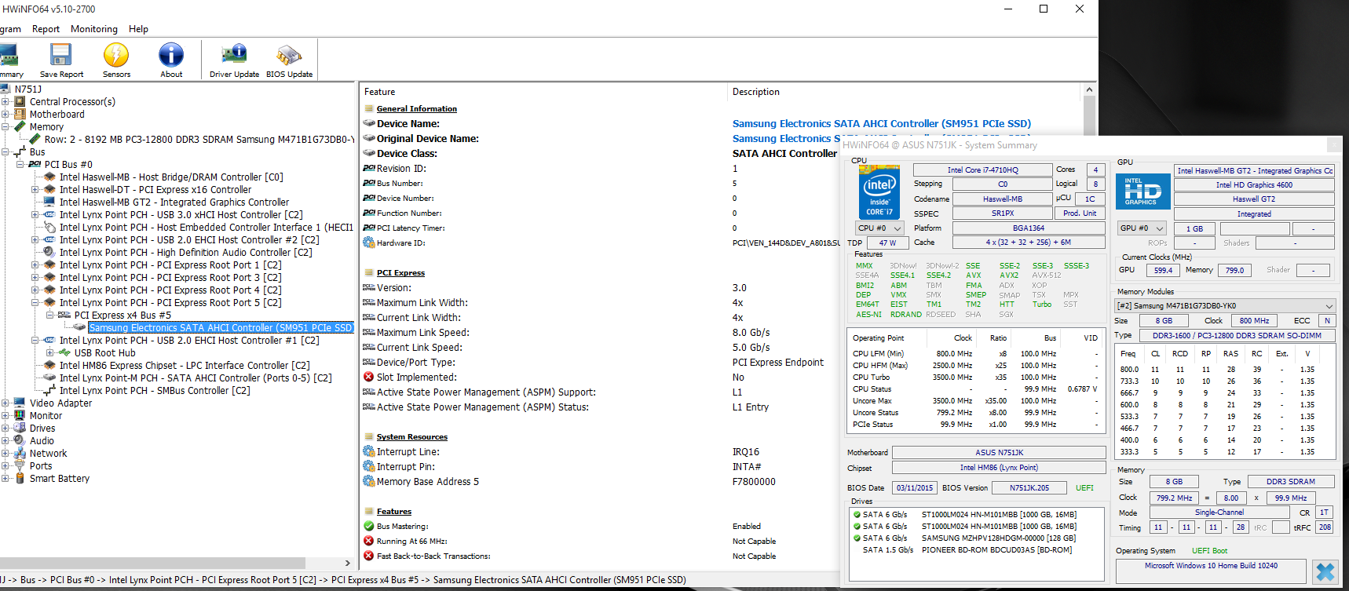Select Intel Haswell-MB GT2 Integrated Graphics Controller
The image size is (1349, 591).
[x=174, y=202]
